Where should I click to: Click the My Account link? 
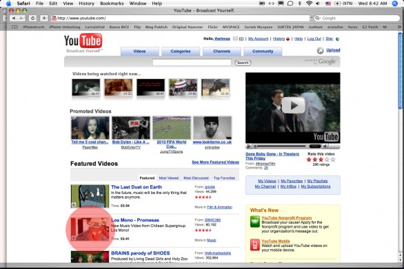tap(258, 39)
